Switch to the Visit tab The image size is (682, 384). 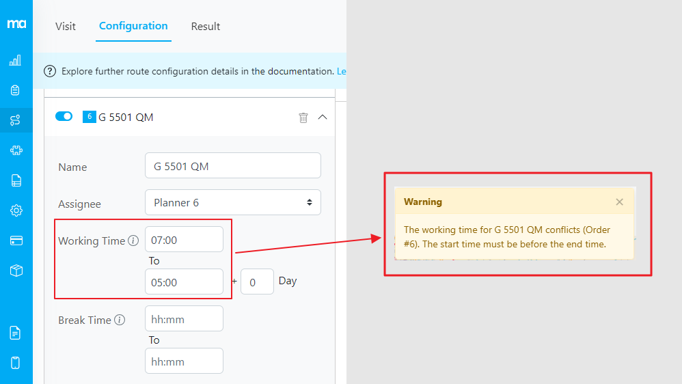66,27
